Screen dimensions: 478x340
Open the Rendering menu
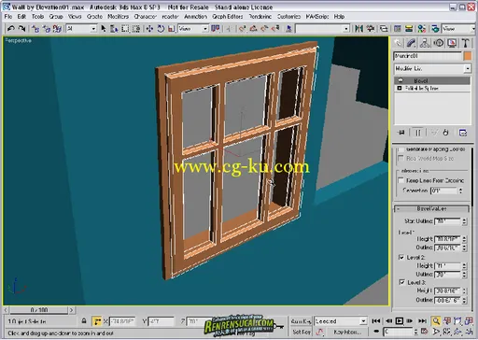(260, 16)
